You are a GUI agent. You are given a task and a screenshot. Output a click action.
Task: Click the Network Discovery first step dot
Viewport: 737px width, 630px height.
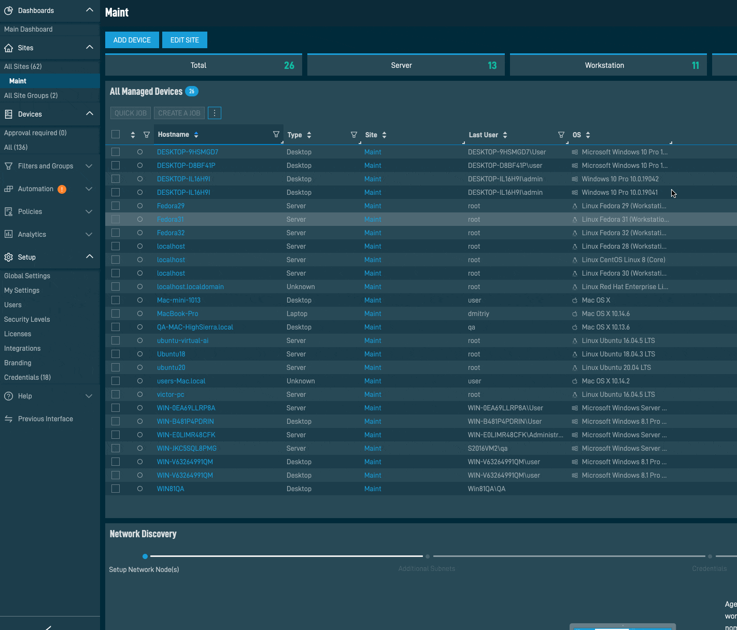tap(145, 556)
